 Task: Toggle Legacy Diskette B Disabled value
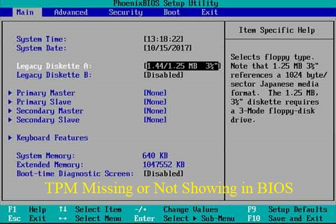[164, 75]
